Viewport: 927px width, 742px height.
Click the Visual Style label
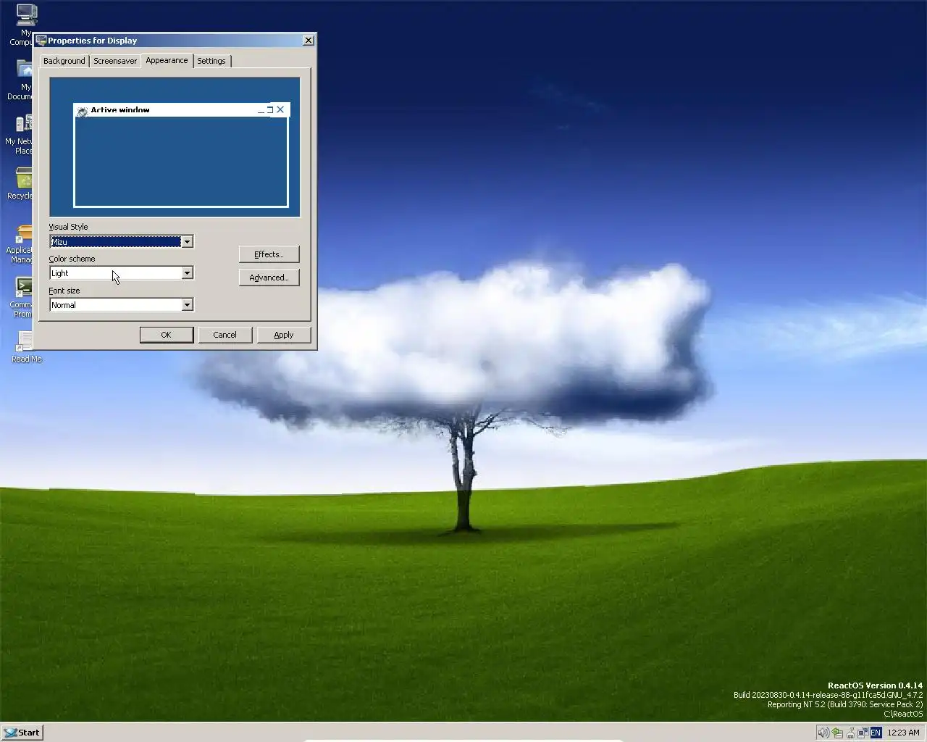(68, 227)
